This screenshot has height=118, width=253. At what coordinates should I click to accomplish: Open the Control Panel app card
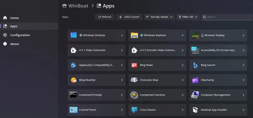(x=96, y=110)
